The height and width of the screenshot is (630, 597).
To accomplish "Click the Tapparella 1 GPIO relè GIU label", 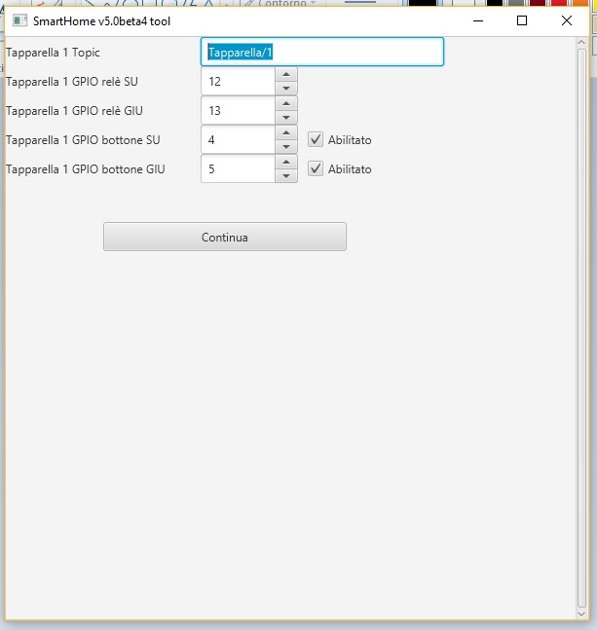I will (x=74, y=111).
